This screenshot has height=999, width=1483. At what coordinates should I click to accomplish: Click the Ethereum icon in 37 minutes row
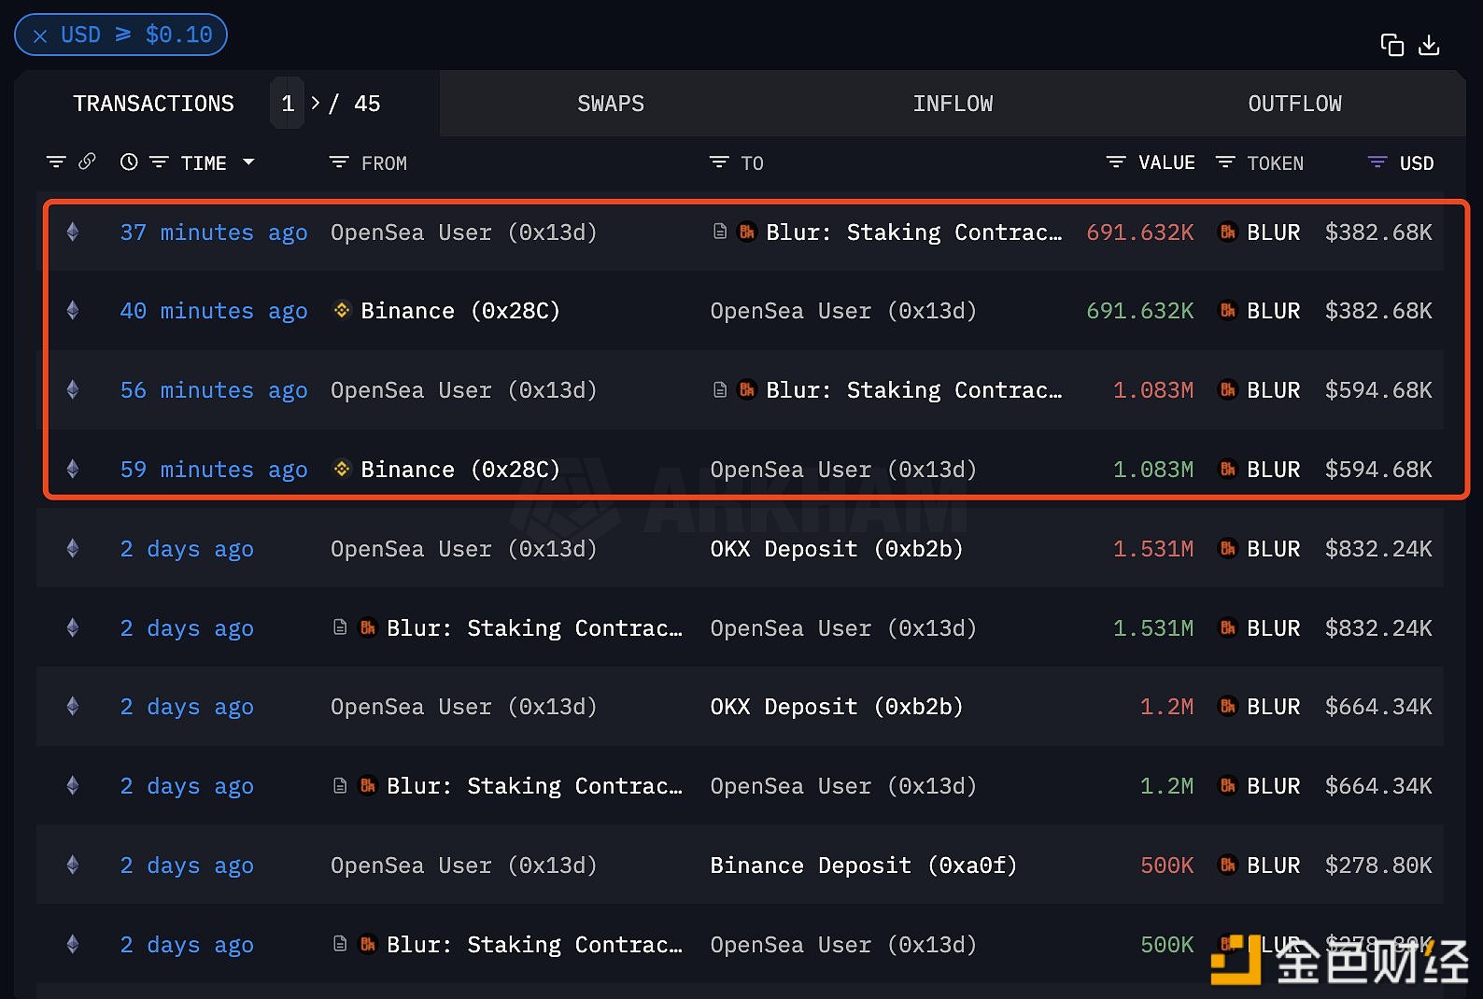pyautogui.click(x=73, y=232)
